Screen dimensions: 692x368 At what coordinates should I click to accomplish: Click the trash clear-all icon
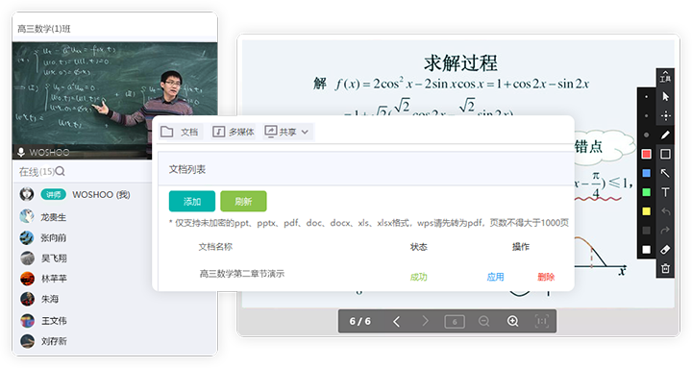point(665,268)
